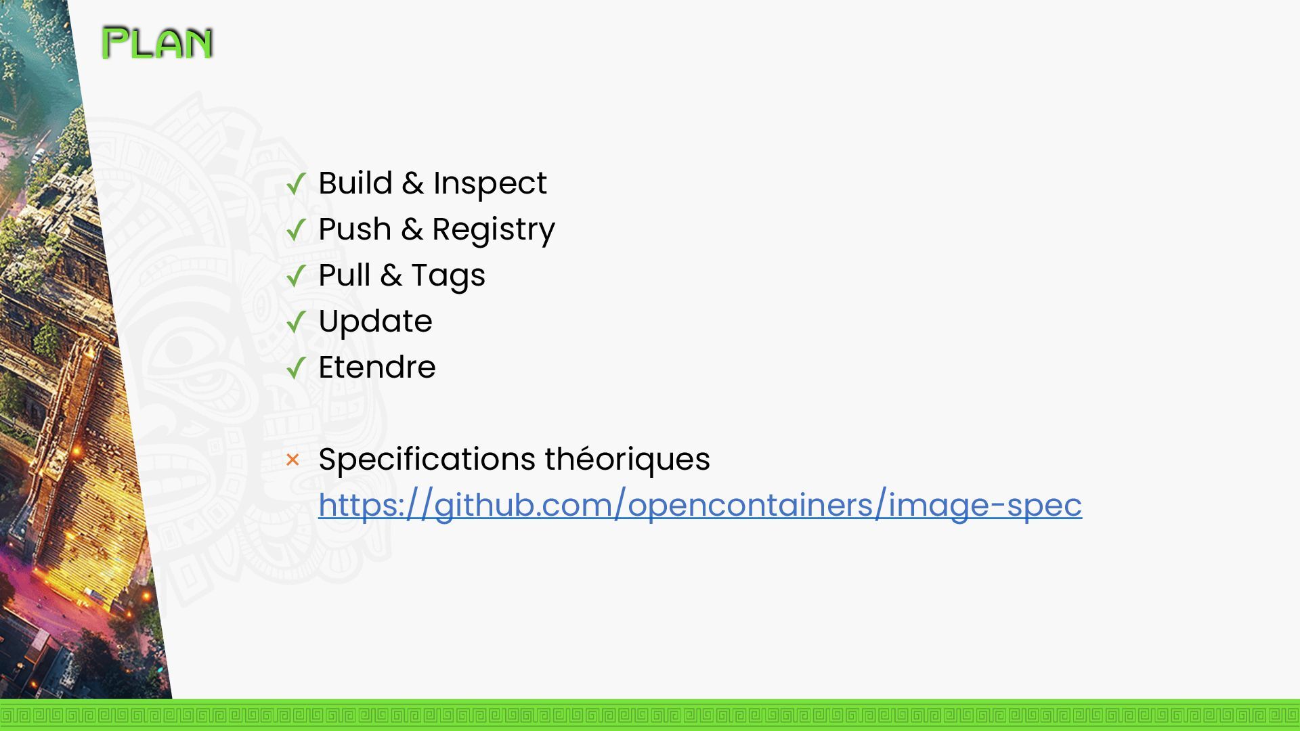
Task: Click the checkmark next to Pull & Tags
Action: [x=296, y=276]
